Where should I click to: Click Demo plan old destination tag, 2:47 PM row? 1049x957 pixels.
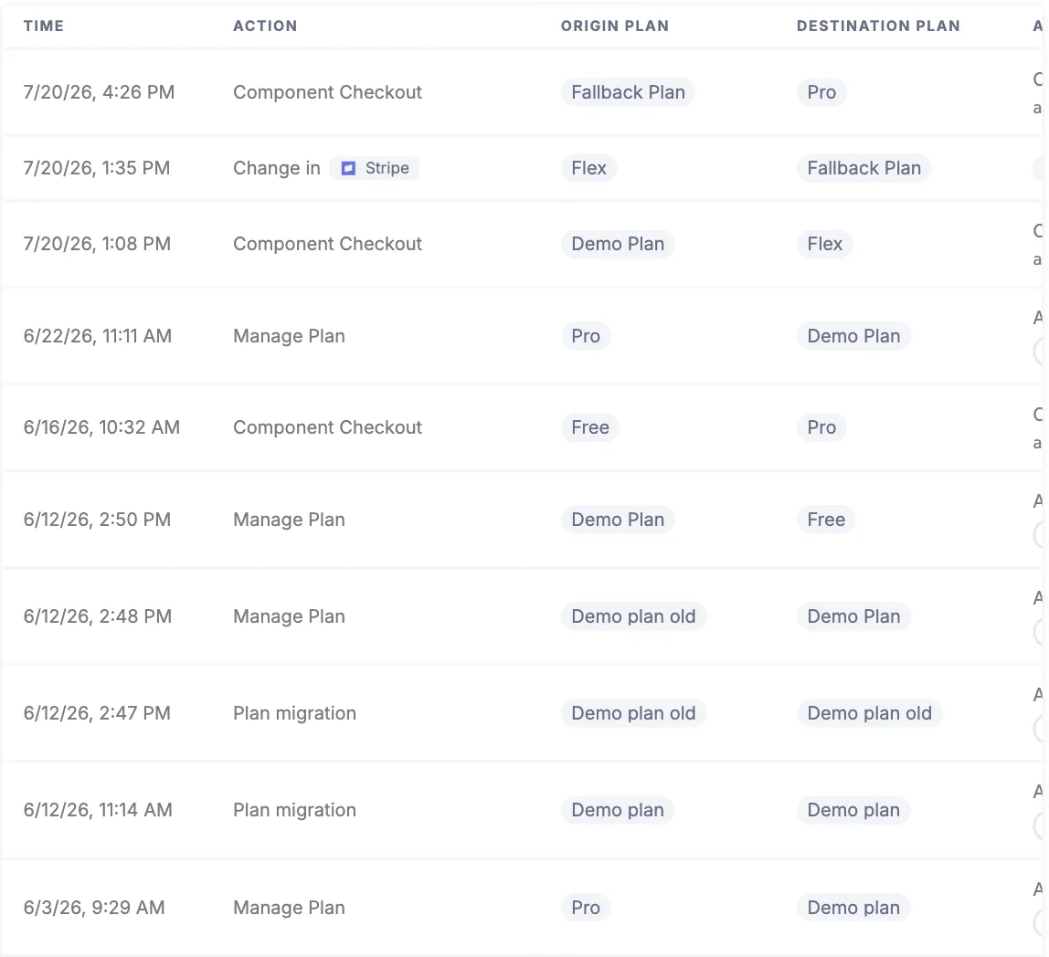[x=870, y=713]
